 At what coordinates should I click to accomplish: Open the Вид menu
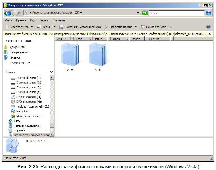click(x=32, y=20)
